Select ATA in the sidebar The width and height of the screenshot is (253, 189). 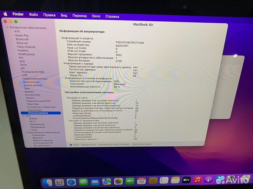click(17, 31)
